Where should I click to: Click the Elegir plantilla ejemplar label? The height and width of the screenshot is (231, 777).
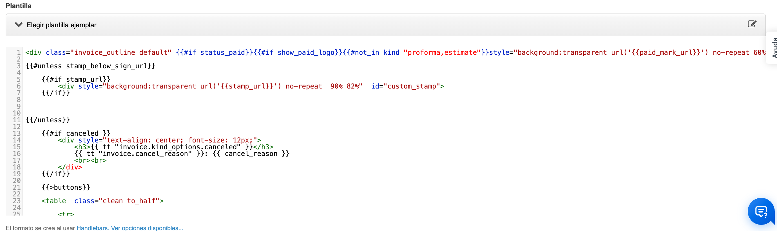coord(62,25)
